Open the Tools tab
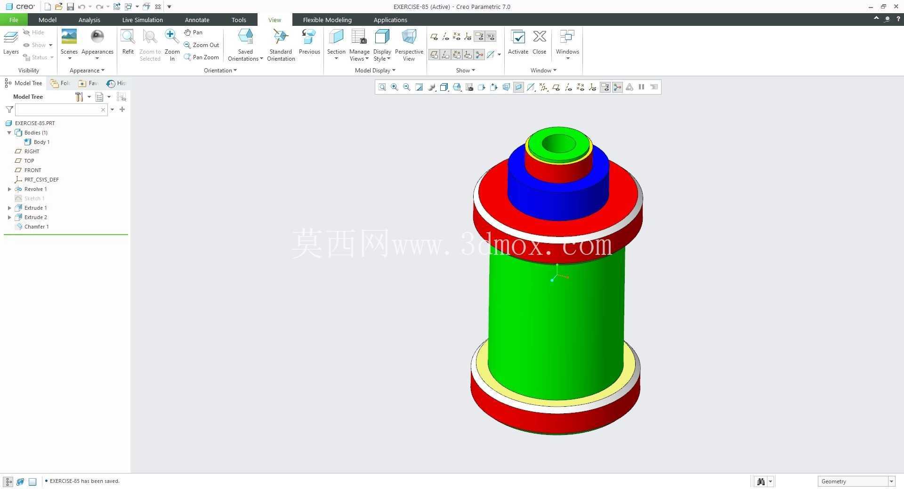This screenshot has width=904, height=489. pyautogui.click(x=239, y=20)
